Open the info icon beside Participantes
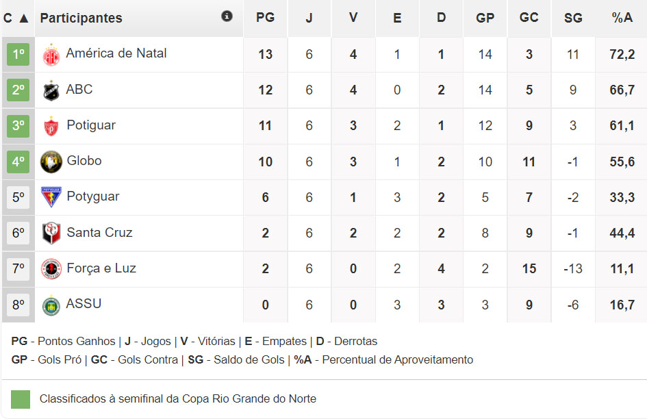Viewport: 647px width, 419px height. (227, 16)
